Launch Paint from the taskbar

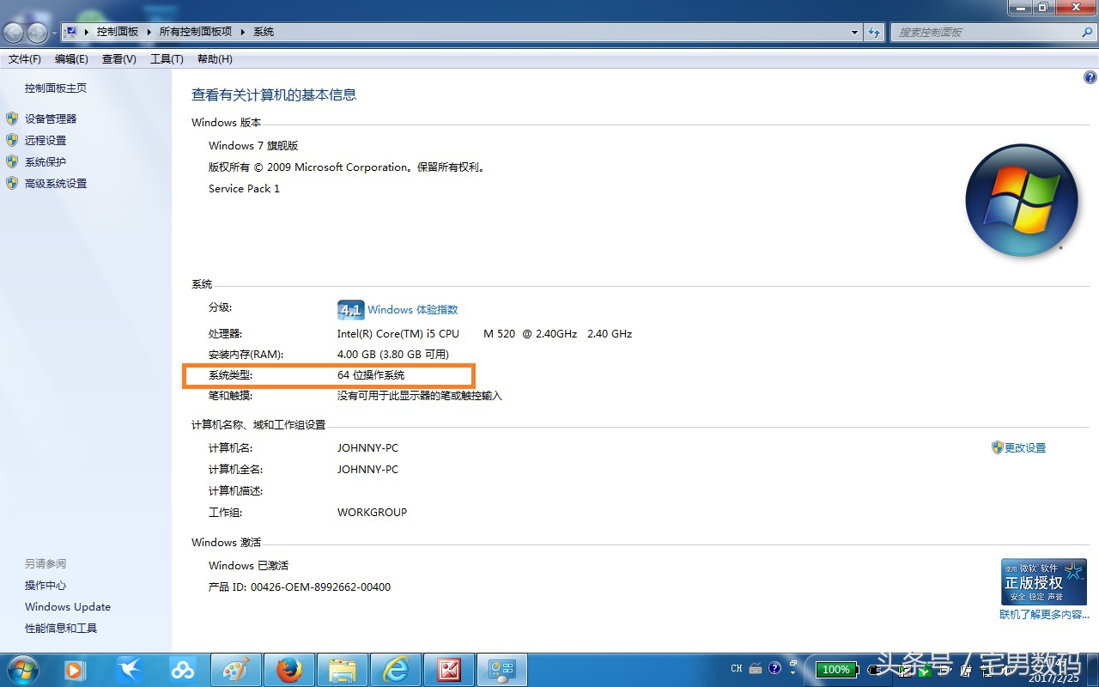click(x=236, y=669)
